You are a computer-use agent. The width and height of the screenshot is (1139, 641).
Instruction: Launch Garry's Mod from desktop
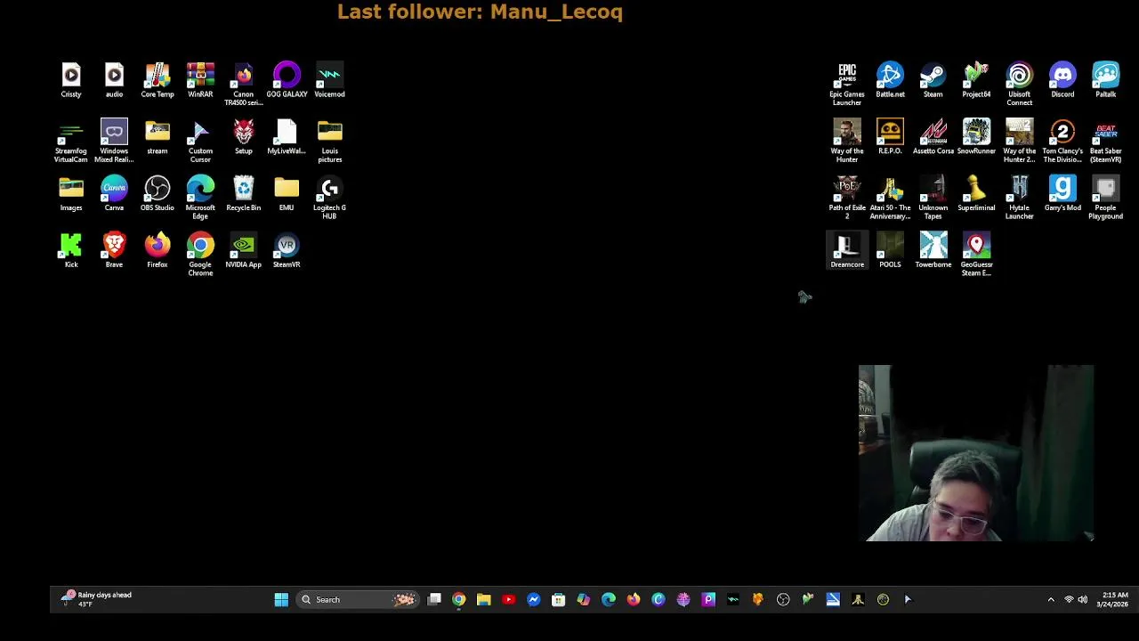[1062, 194]
